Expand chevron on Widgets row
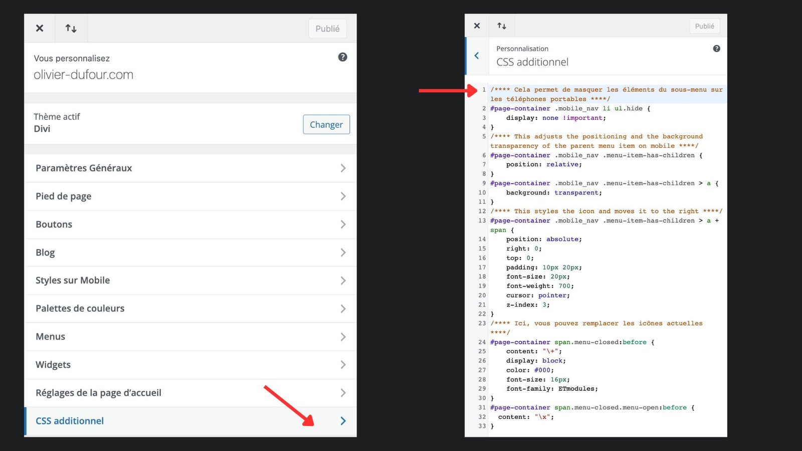This screenshot has height=451, width=802. point(343,365)
